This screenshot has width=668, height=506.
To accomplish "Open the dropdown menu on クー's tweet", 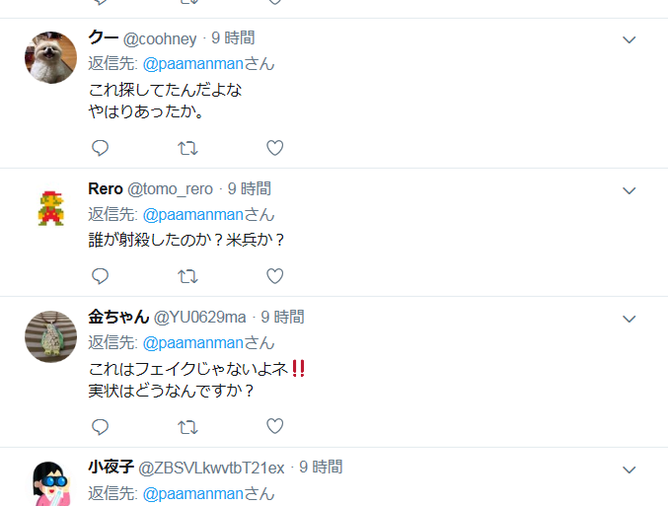I will [630, 40].
